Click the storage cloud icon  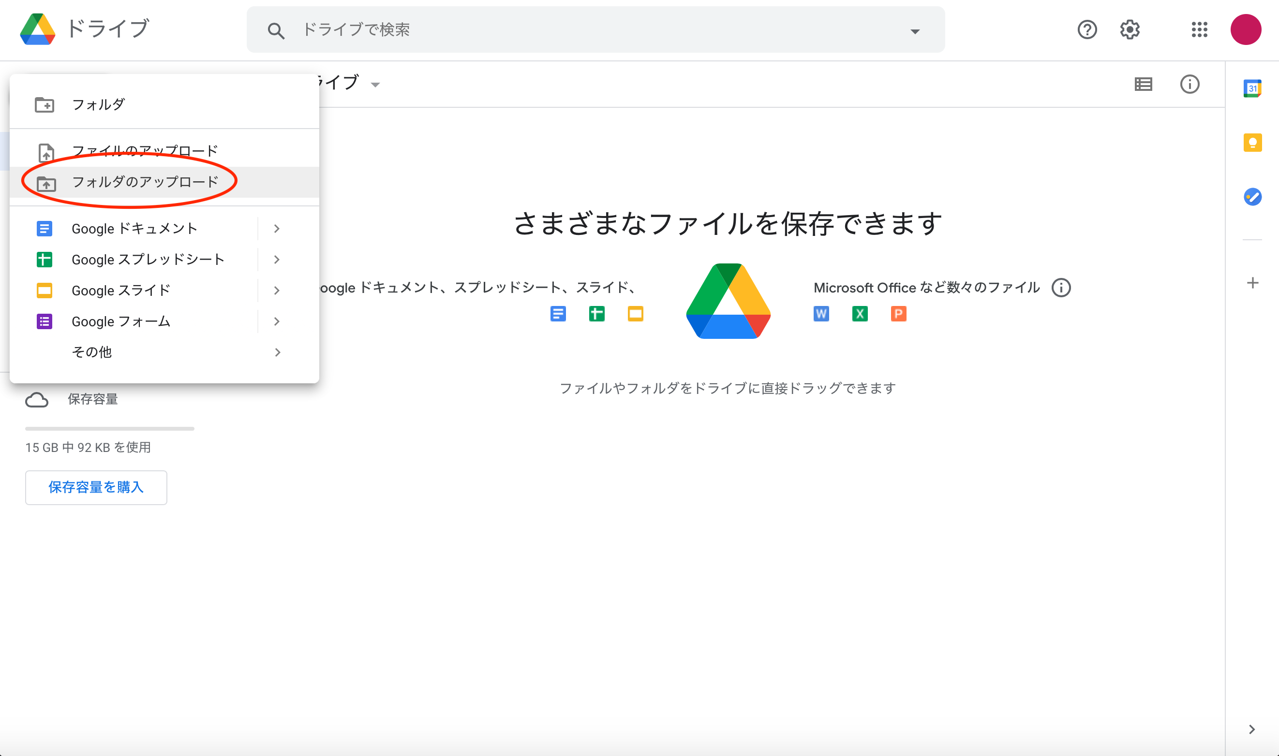37,400
